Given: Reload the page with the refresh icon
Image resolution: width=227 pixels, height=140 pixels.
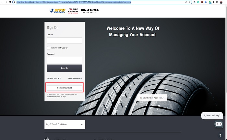Looking at the screenshot, I should [10, 2].
